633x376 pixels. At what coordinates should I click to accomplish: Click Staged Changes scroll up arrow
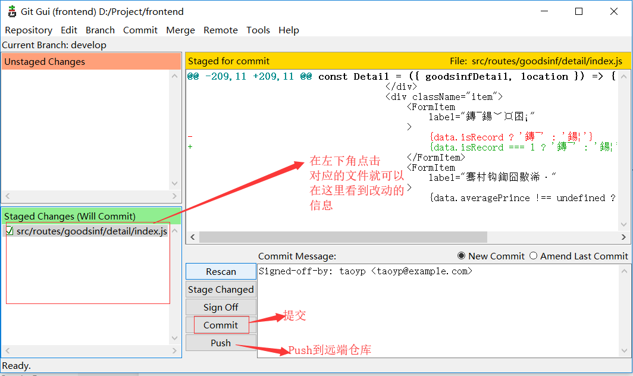175,231
